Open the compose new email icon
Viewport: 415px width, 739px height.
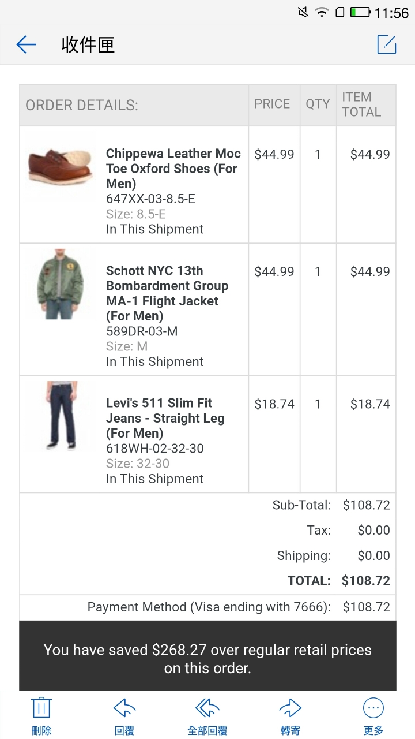pos(387,44)
